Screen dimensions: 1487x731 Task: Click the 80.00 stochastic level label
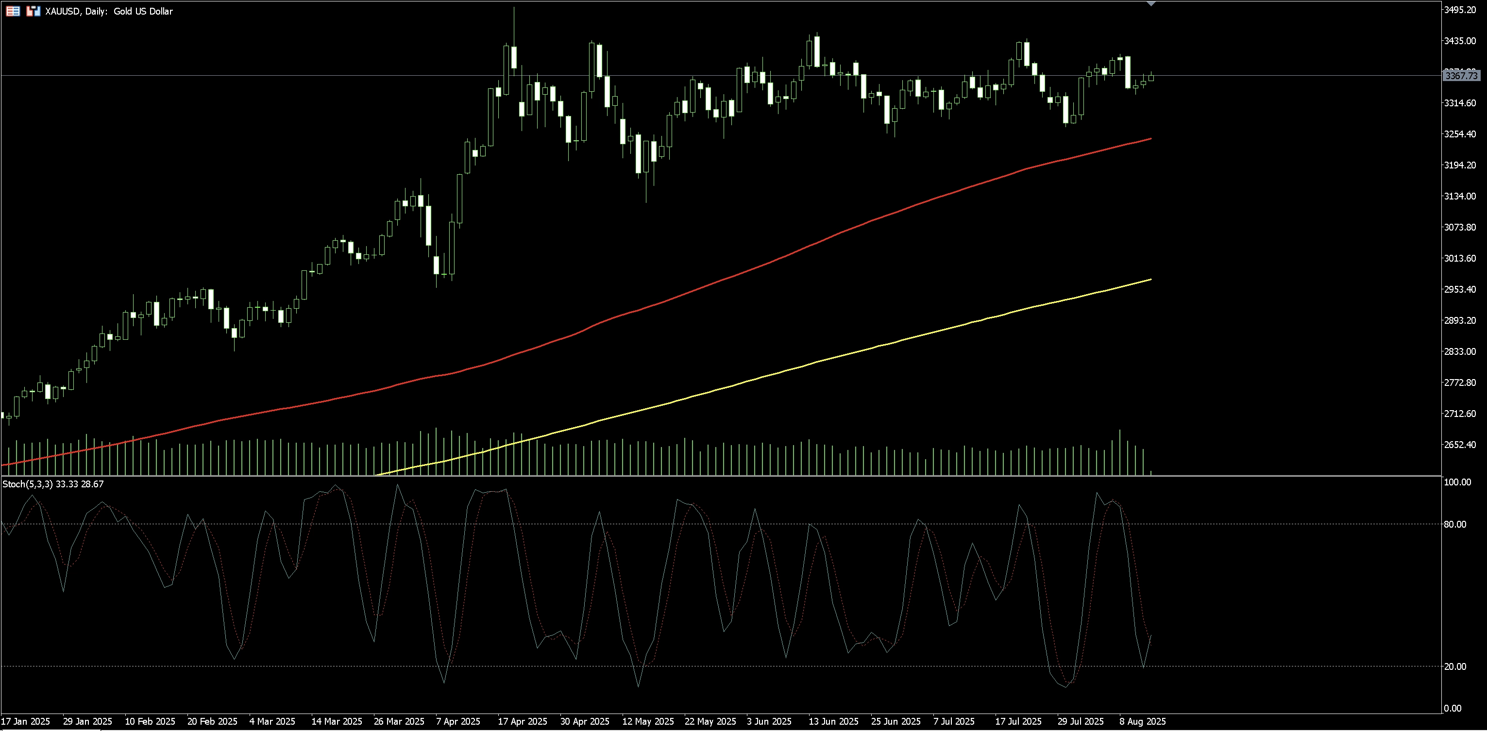pyautogui.click(x=1454, y=524)
